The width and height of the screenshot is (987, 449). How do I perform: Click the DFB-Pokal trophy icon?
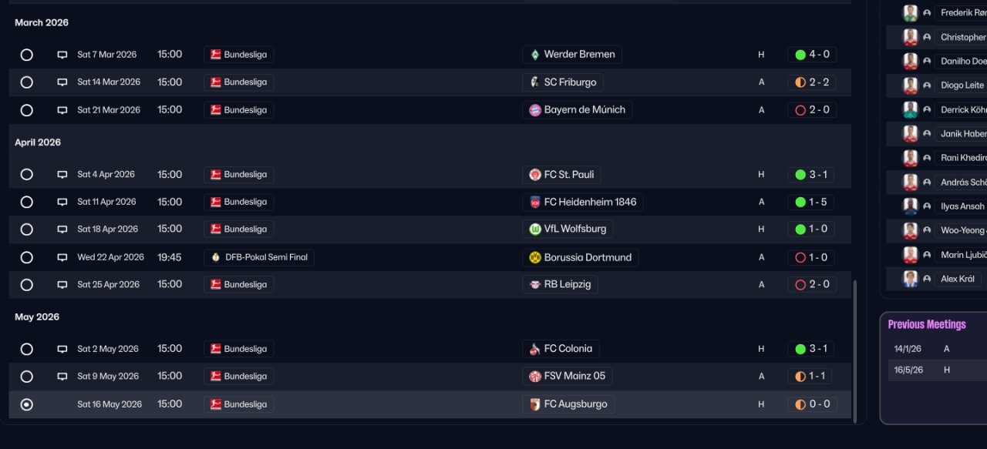coord(216,257)
